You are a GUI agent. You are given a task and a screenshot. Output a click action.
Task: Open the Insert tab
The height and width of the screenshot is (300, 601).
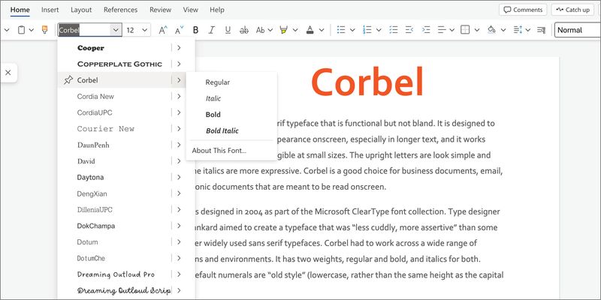(x=50, y=10)
